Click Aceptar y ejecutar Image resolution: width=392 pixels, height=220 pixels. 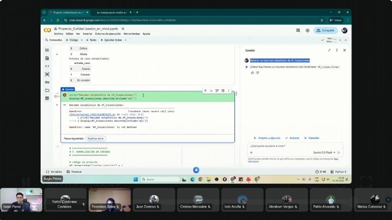(267, 138)
